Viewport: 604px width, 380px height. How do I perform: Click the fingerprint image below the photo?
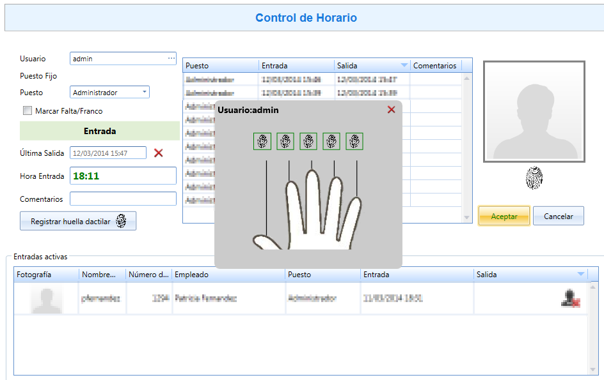[534, 178]
